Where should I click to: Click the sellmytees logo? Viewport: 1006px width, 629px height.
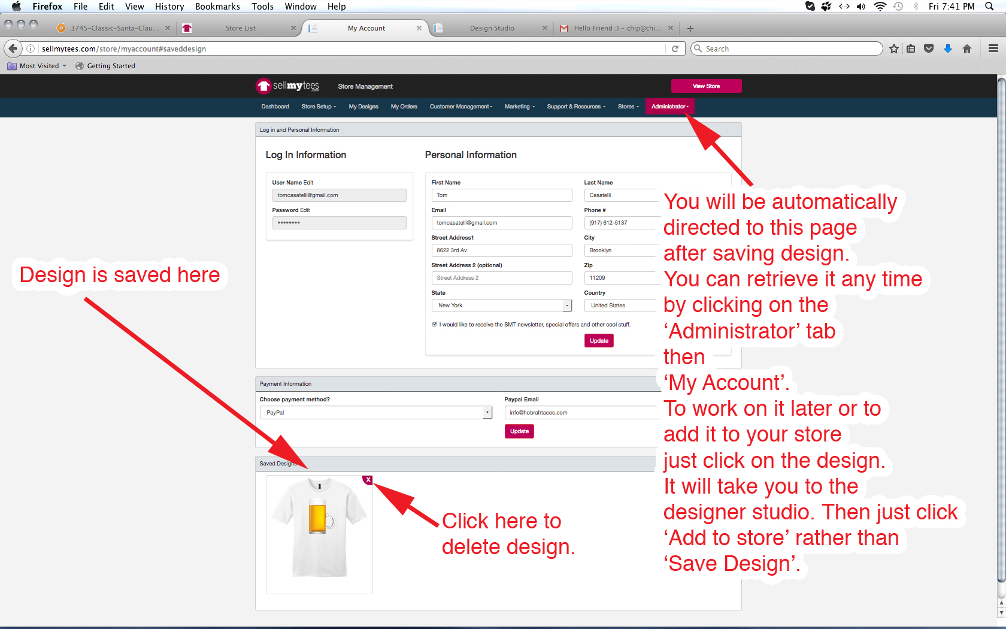(288, 86)
